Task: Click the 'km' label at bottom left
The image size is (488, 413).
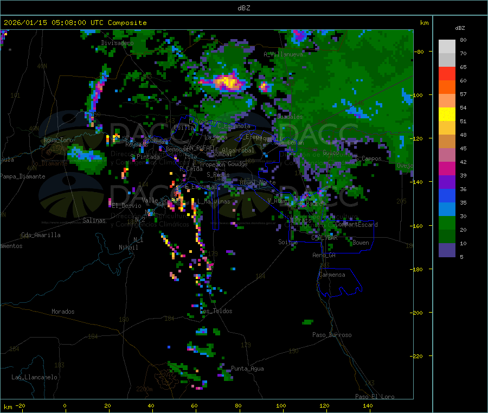Action: pyautogui.click(x=8, y=407)
